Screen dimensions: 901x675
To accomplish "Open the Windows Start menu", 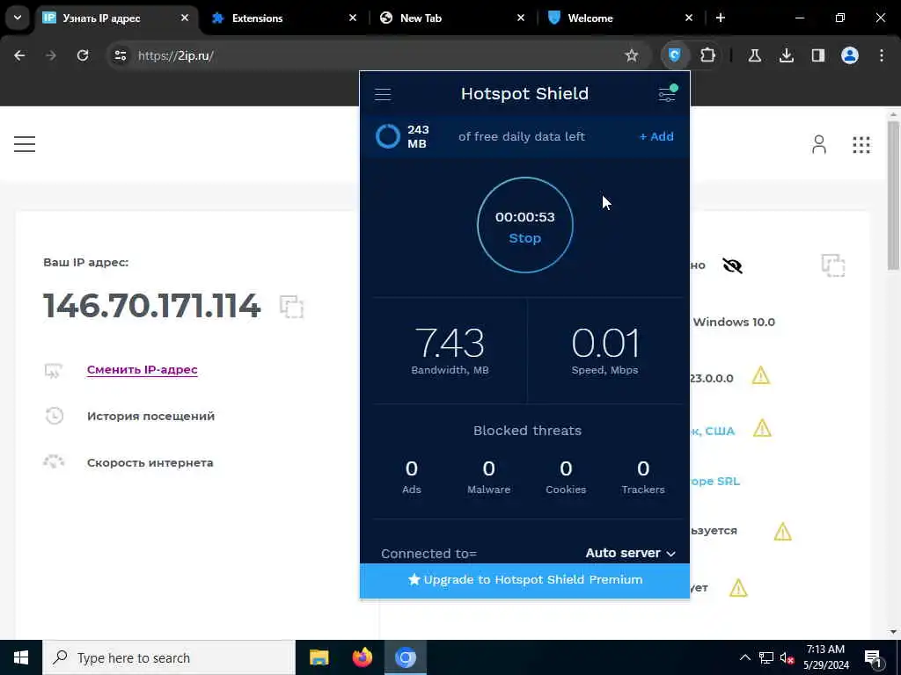I will [x=21, y=657].
